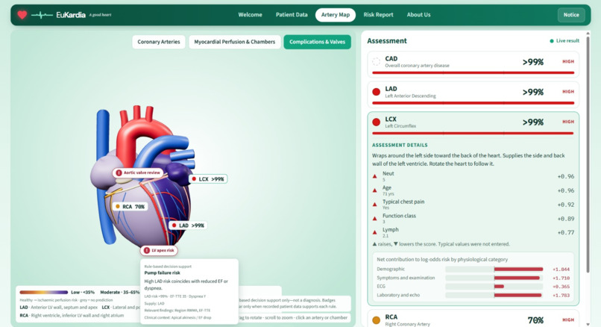The width and height of the screenshot is (601, 327).
Task: Click the LV apex risk badge
Action: pyautogui.click(x=159, y=250)
